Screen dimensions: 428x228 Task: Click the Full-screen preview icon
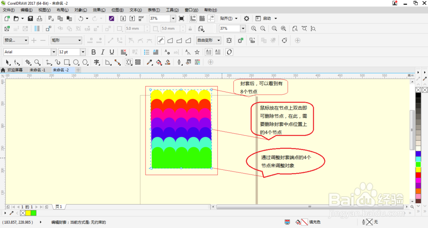[181, 18]
